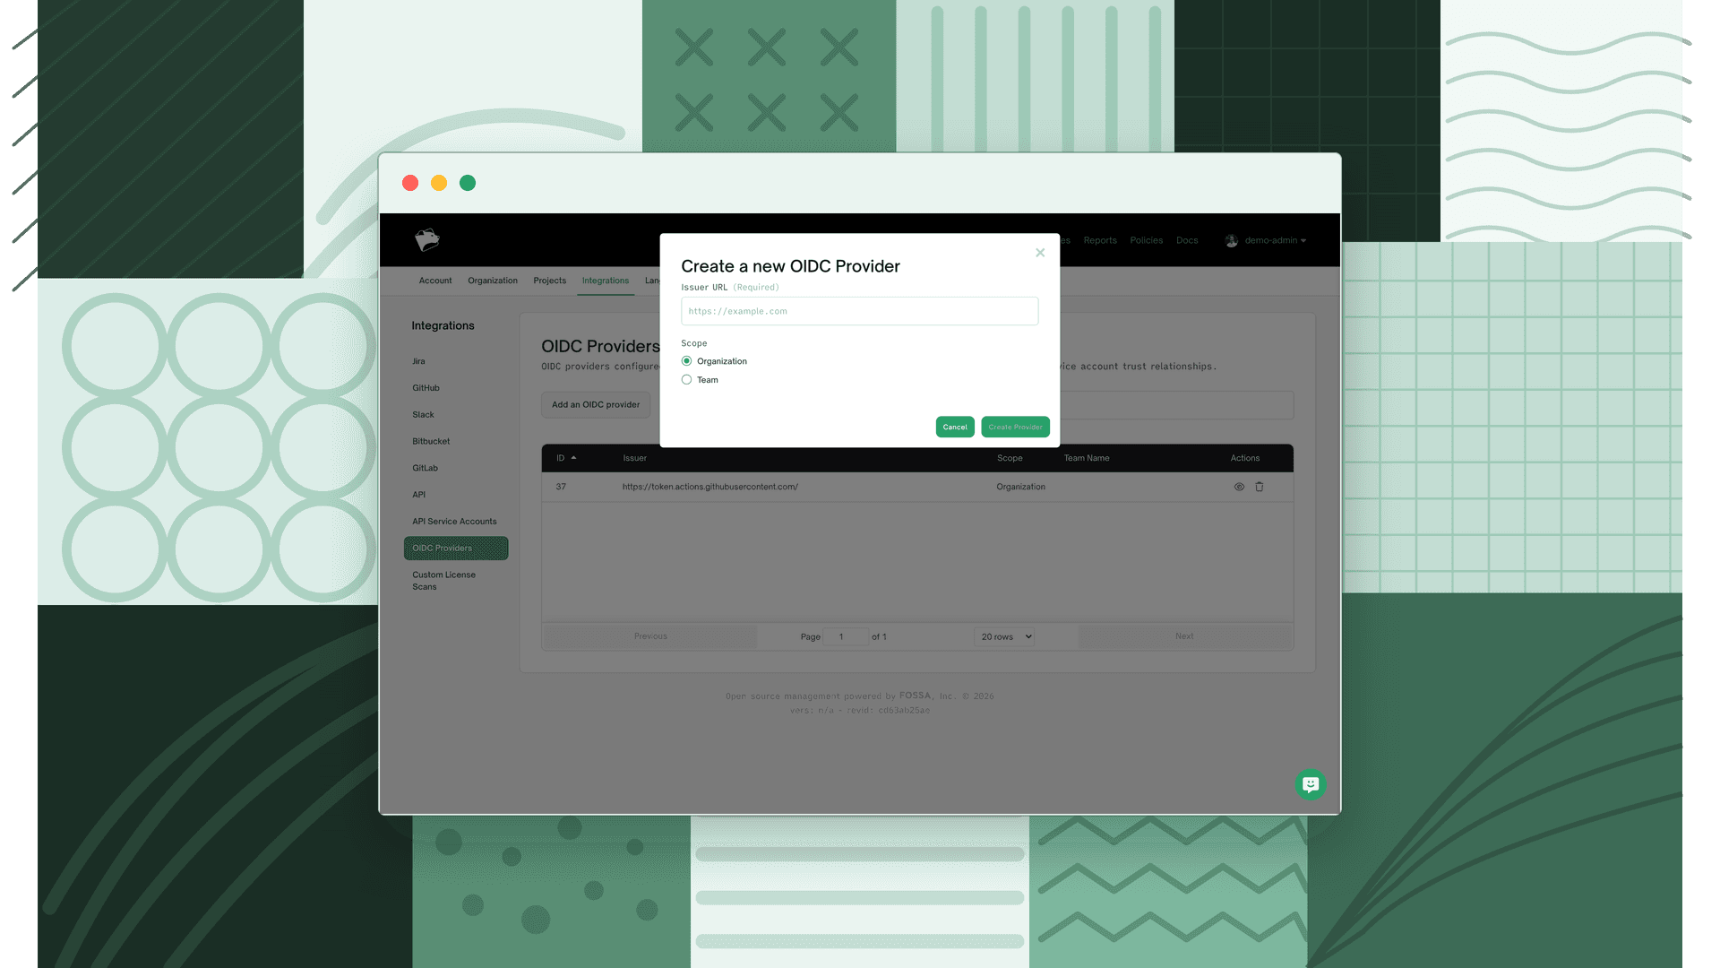The width and height of the screenshot is (1720, 968).
Task: Click the Cancel button
Action: 955,427
